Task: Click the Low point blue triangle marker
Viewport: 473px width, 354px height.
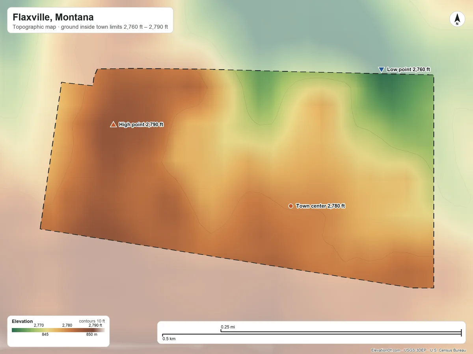Action: click(381, 70)
